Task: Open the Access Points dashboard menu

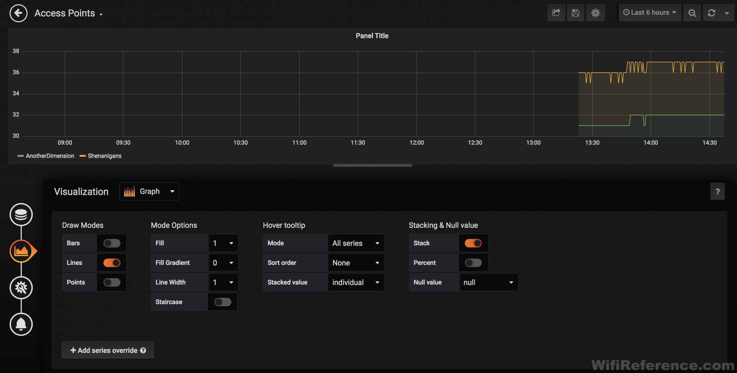Action: point(69,13)
